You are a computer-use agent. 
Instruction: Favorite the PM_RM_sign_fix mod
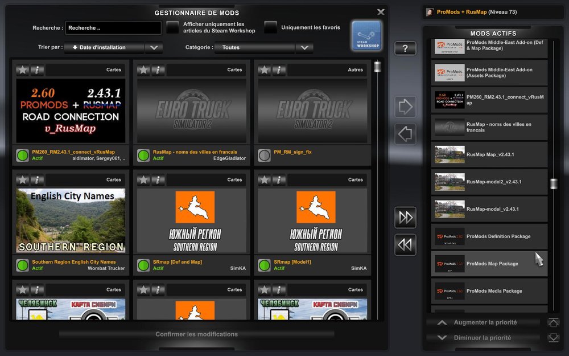point(264,69)
